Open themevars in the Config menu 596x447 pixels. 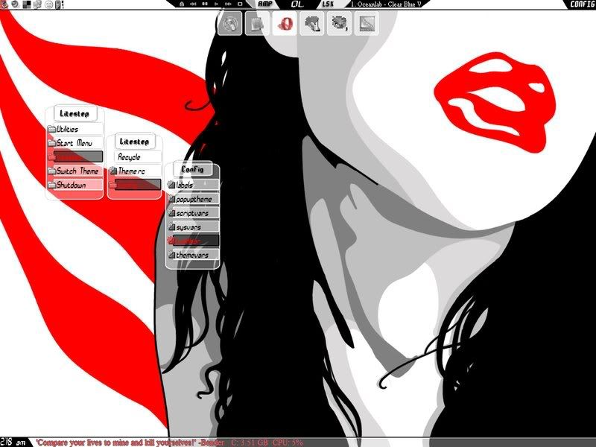tap(193, 255)
